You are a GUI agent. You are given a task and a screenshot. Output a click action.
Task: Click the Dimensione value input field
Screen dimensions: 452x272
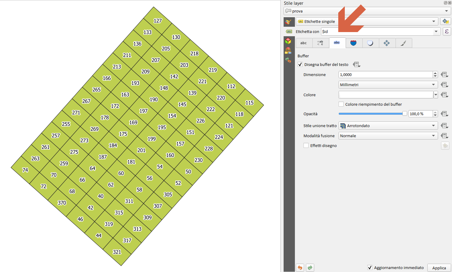(x=385, y=75)
